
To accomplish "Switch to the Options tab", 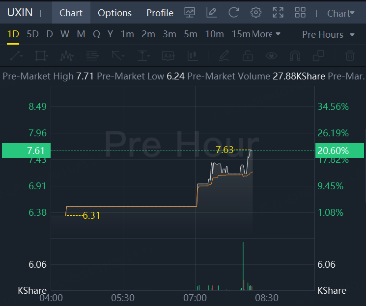I will tap(114, 13).
